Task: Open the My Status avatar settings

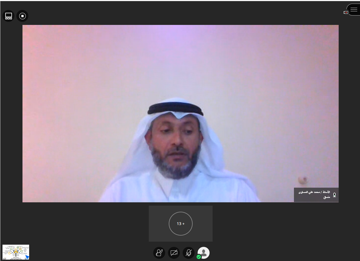Action: tap(204, 252)
